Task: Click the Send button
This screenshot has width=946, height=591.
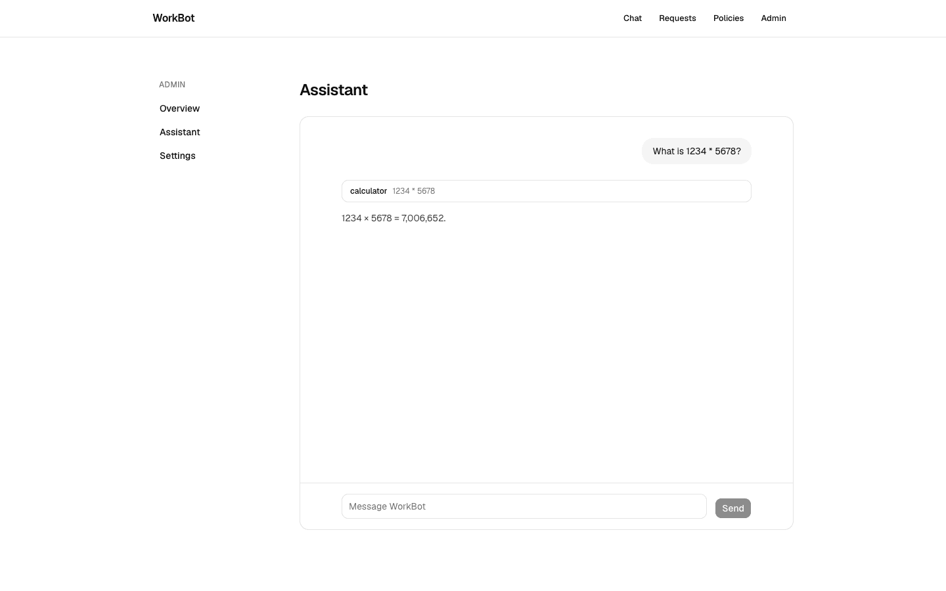Action: click(733, 508)
